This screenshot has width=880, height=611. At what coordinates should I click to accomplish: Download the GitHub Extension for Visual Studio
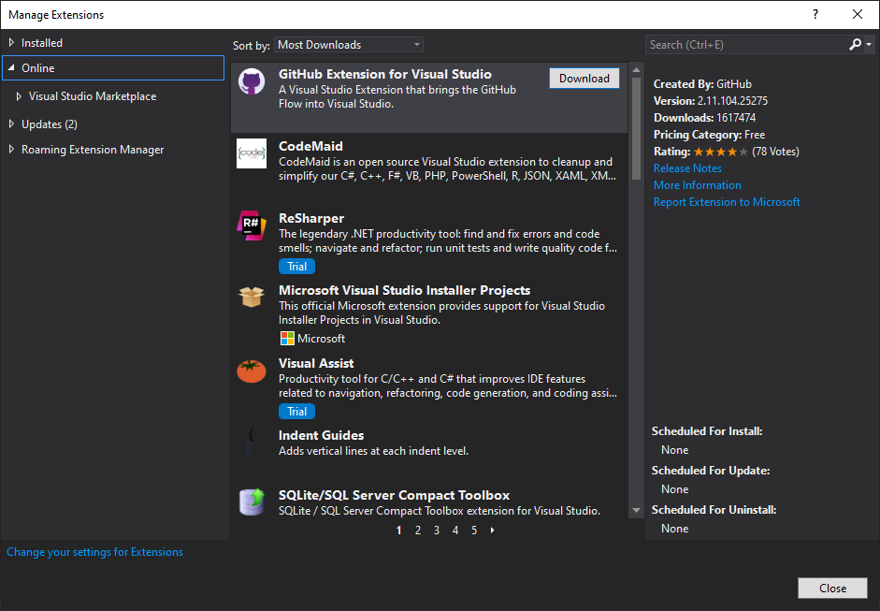[584, 79]
